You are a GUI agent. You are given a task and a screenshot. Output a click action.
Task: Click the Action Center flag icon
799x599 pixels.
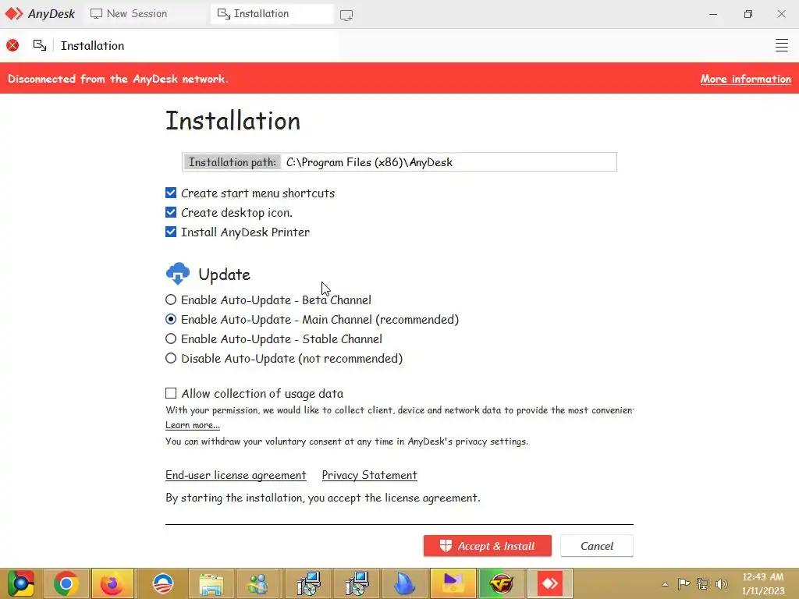(684, 583)
